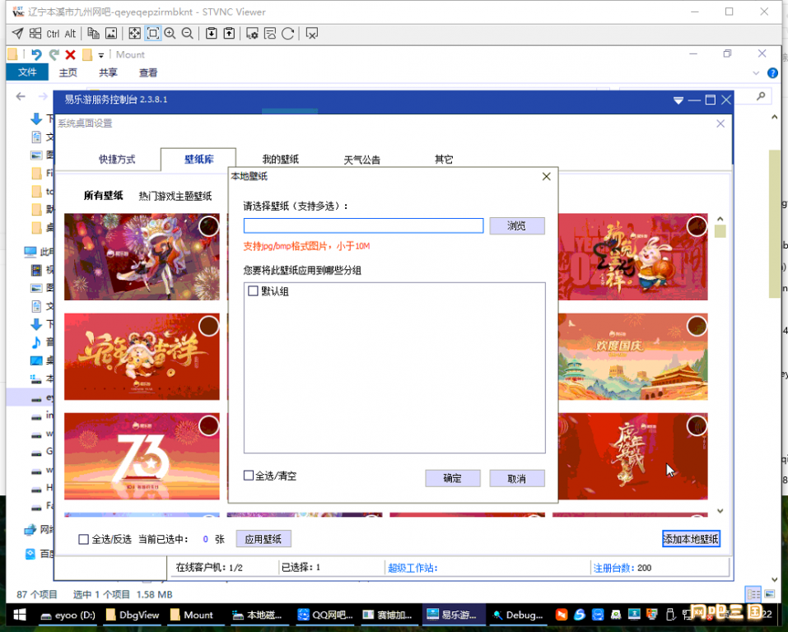
Task: Click the 浏览 browse button
Action: click(516, 225)
